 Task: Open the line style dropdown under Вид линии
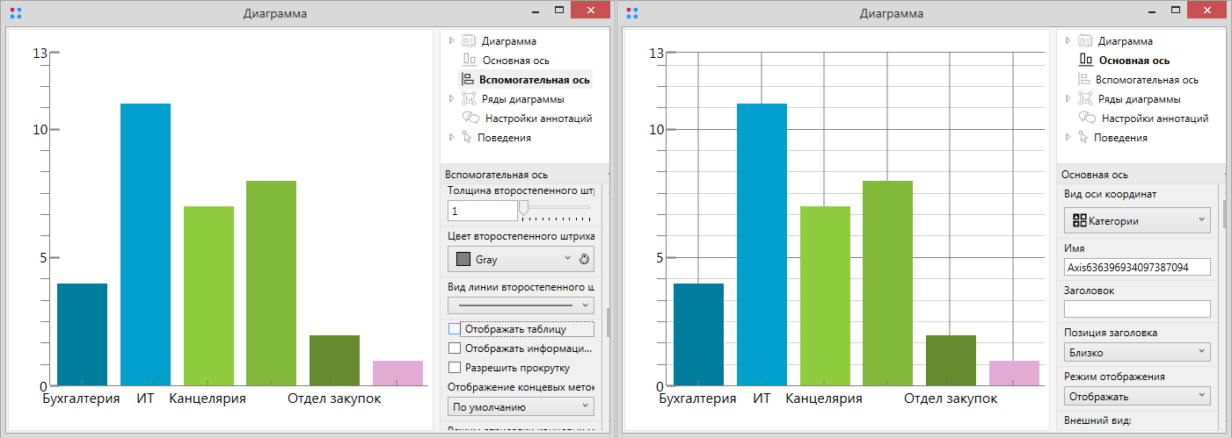tap(521, 305)
